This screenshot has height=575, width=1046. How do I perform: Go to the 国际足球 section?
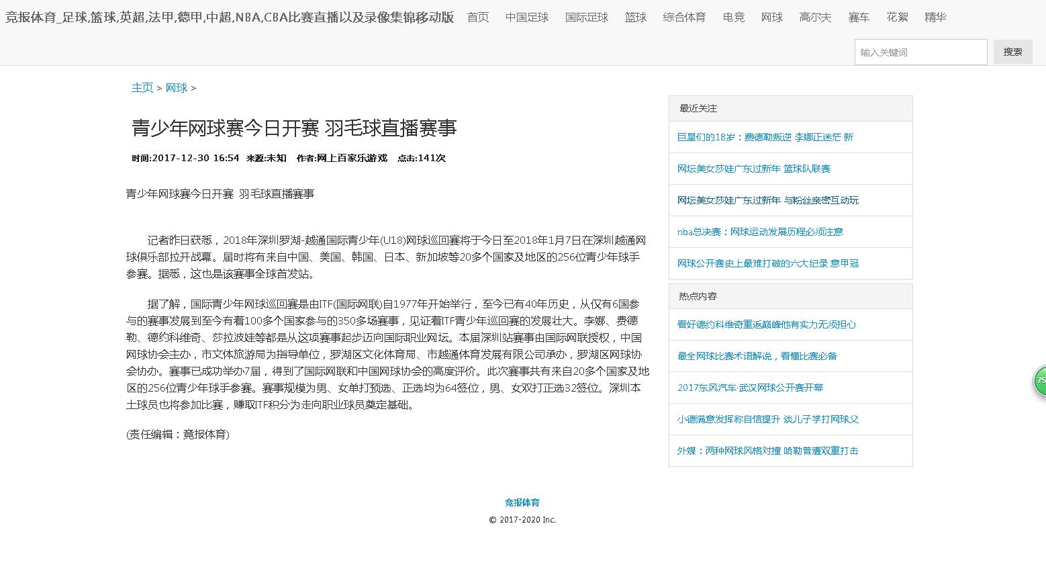[586, 17]
